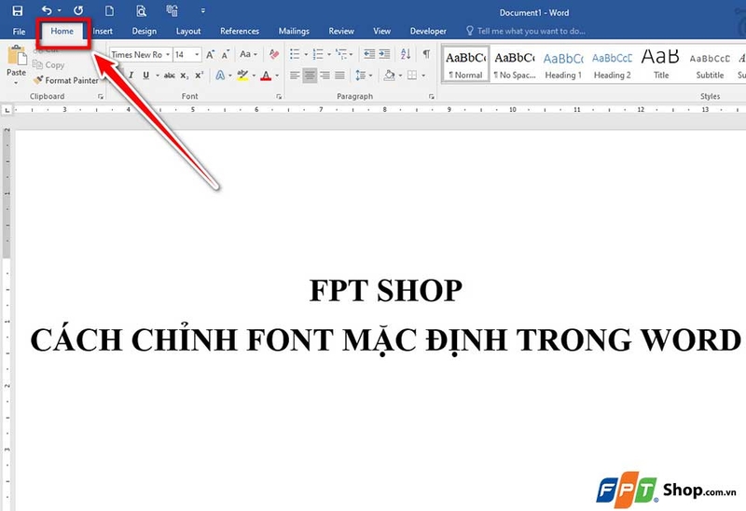
Task: Switch to the Mailings tab
Action: point(294,31)
